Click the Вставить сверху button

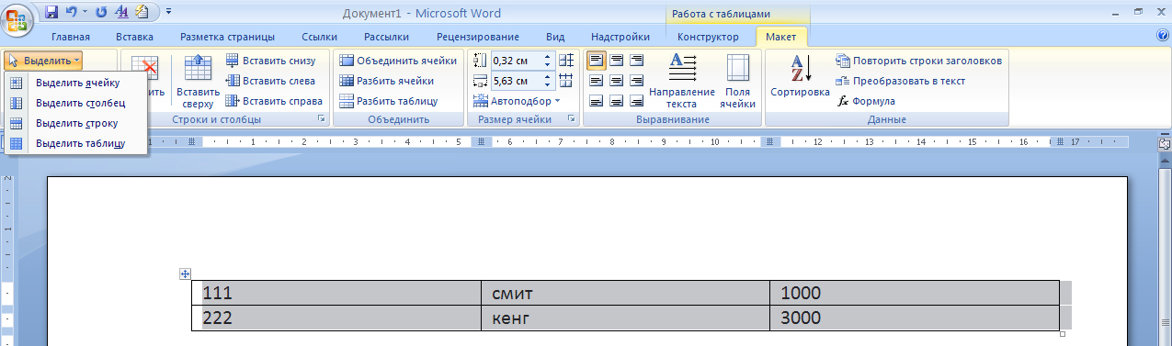tap(198, 81)
